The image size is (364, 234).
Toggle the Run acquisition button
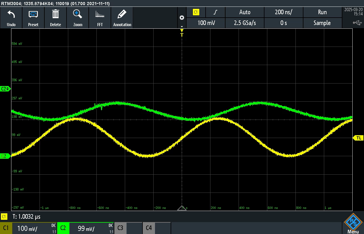(x=322, y=12)
